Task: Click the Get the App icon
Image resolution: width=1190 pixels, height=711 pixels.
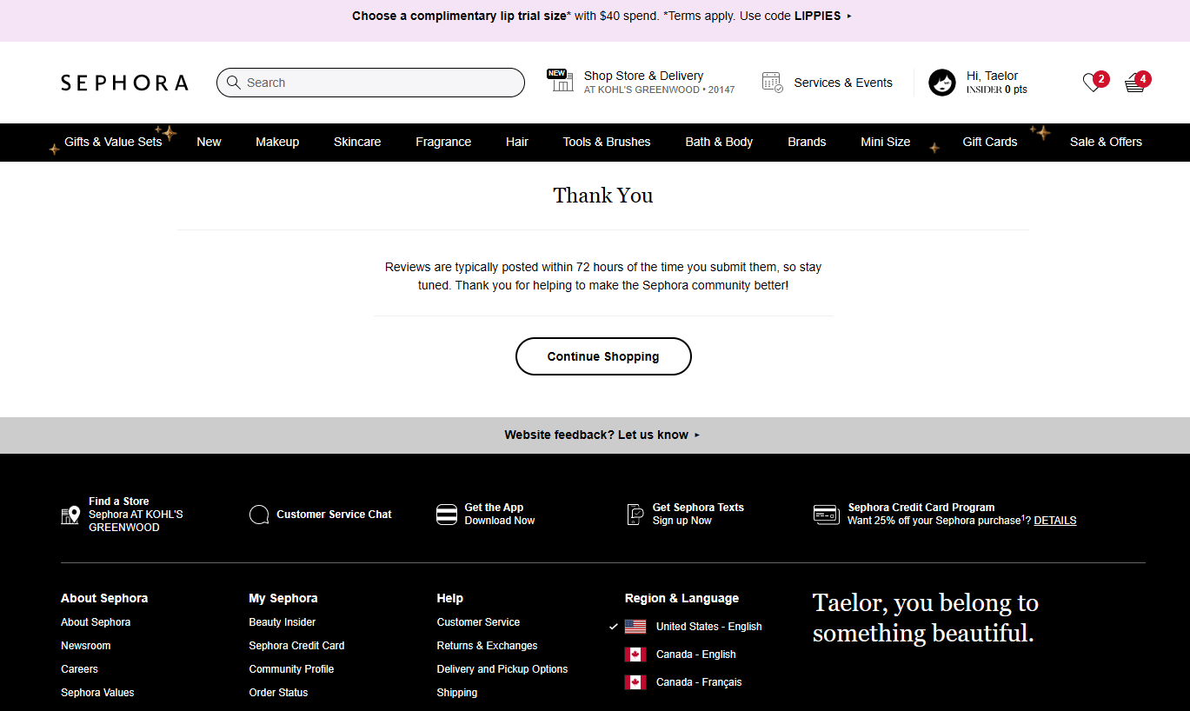Action: pyautogui.click(x=447, y=515)
